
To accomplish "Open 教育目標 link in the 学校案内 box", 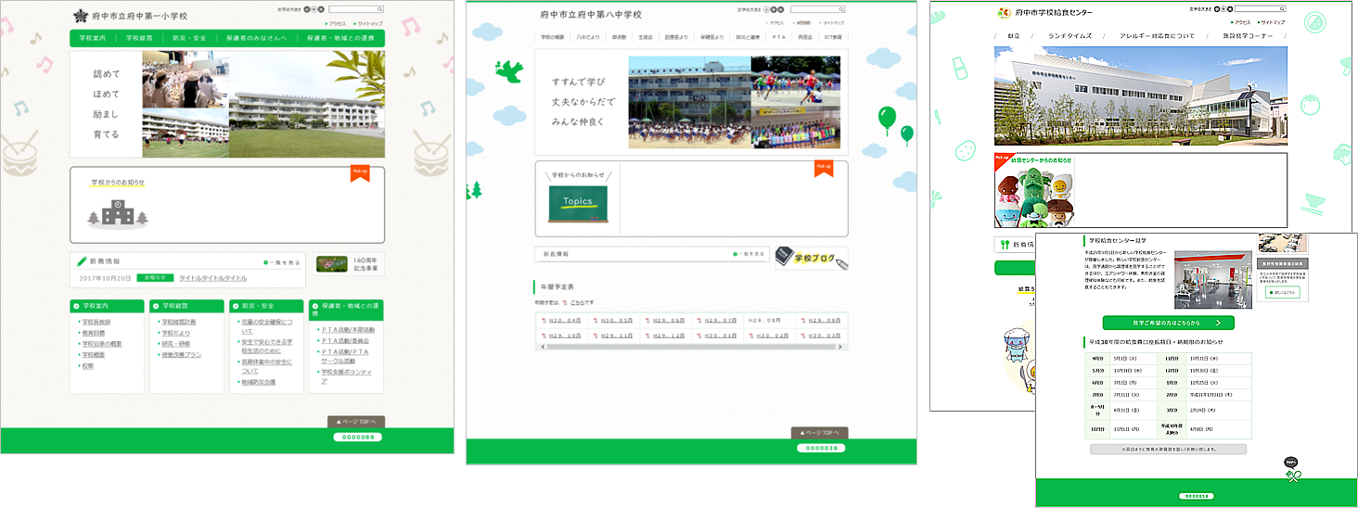I will pos(93,333).
